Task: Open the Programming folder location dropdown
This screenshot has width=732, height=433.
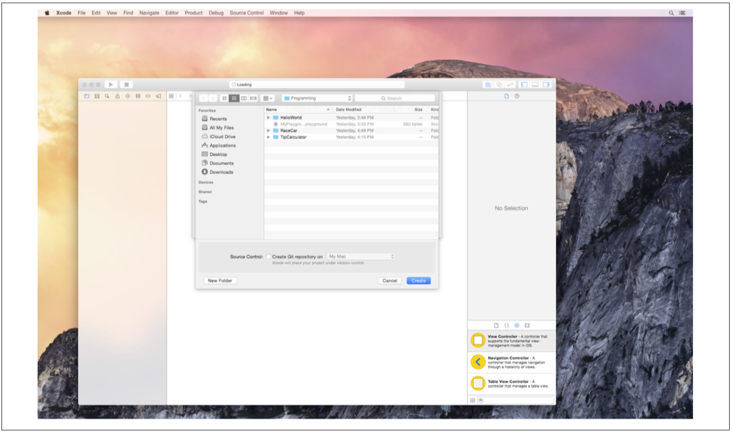Action: point(318,99)
